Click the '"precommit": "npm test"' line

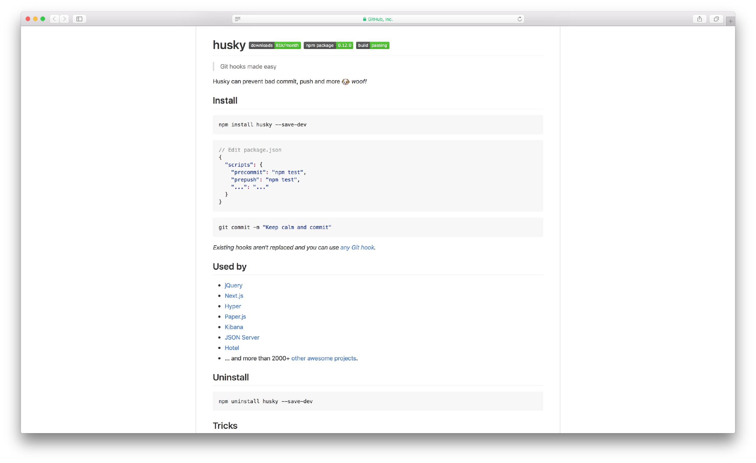tap(268, 172)
